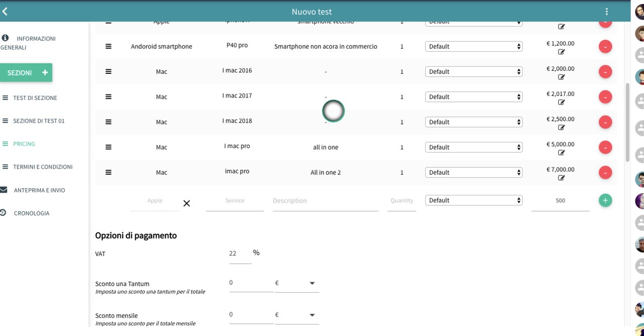
Task: Click the VAT percentage field
Action: [239, 254]
